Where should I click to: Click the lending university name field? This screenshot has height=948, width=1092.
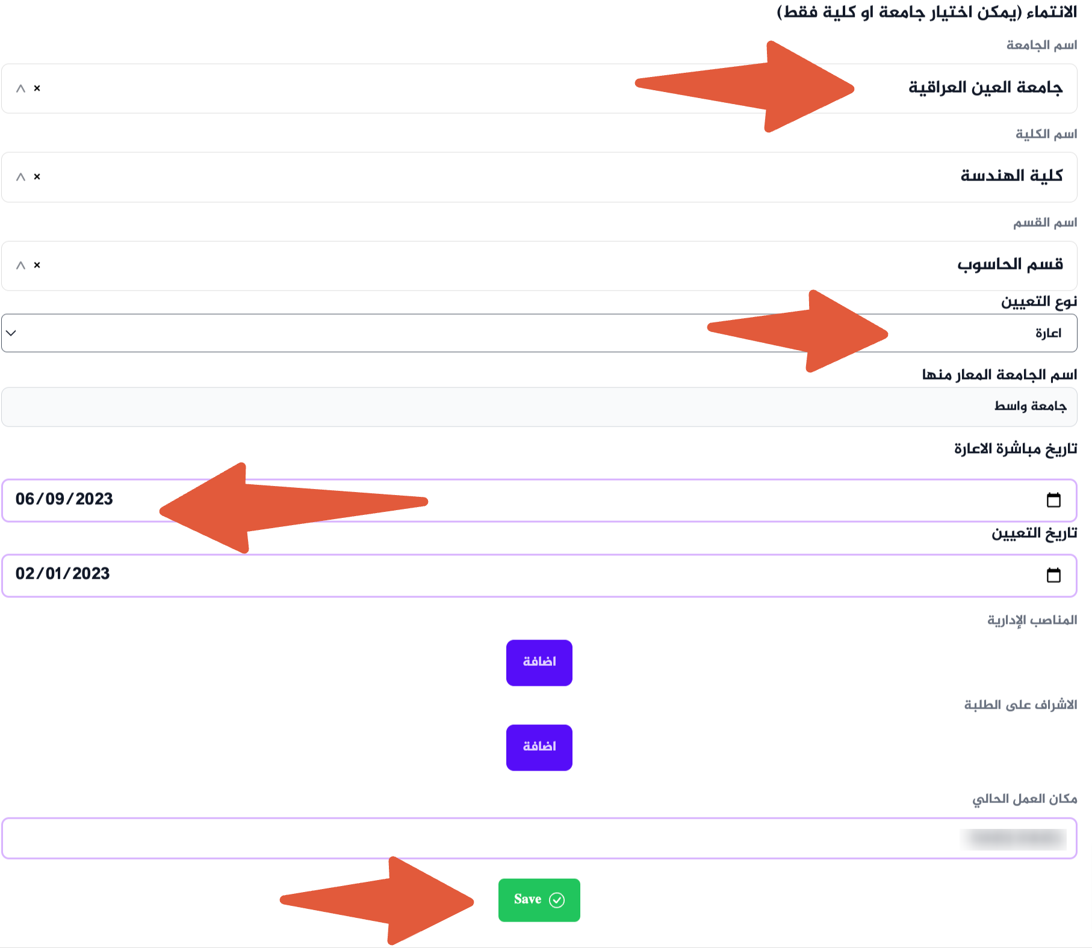(539, 407)
